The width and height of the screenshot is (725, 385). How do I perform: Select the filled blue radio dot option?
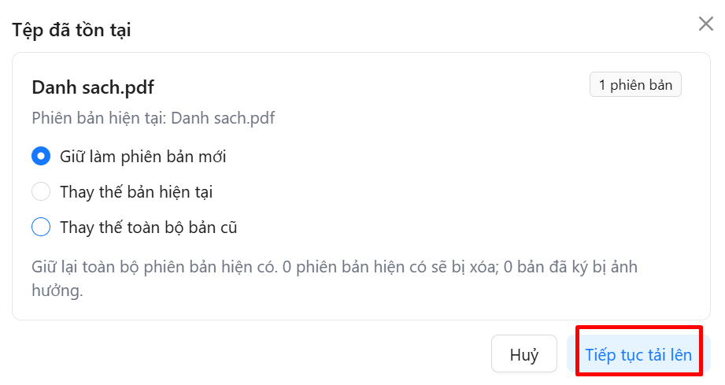click(41, 156)
